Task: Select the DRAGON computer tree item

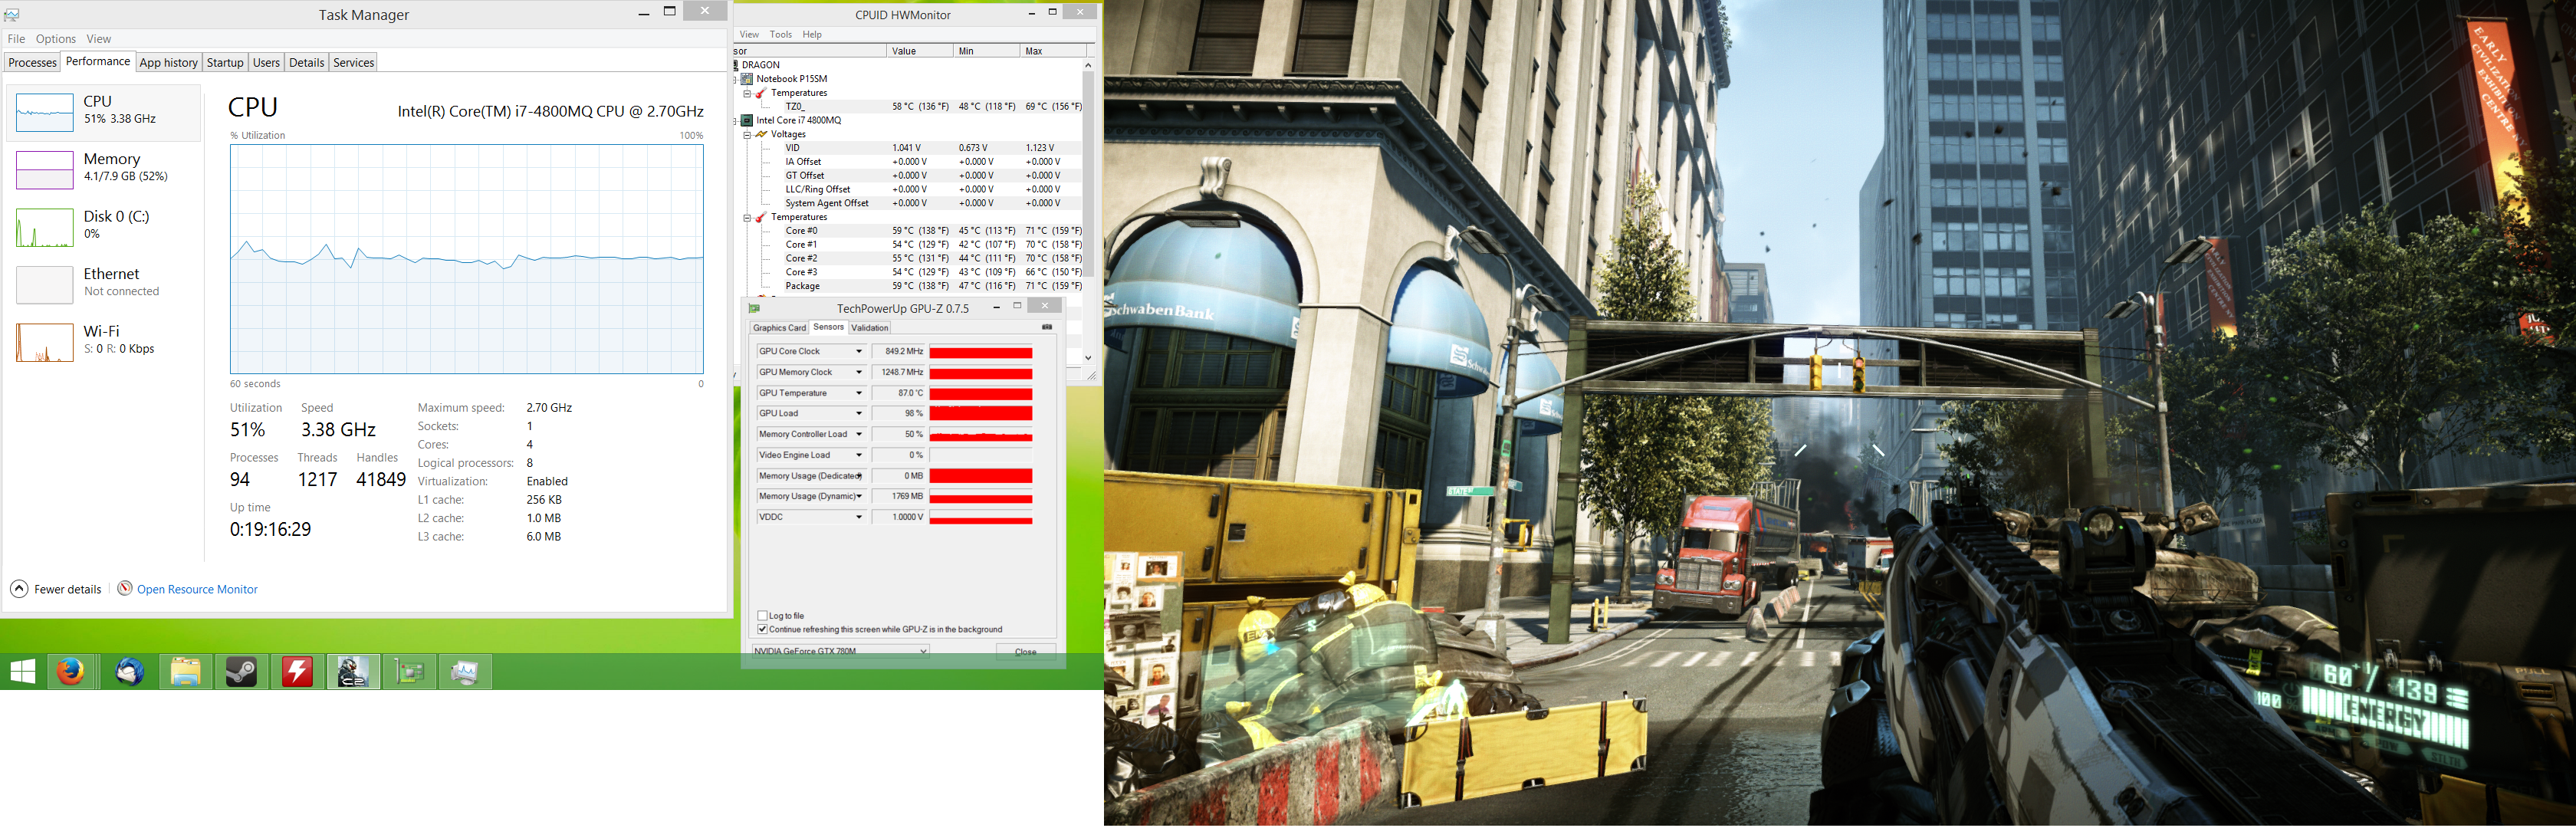Action: click(760, 65)
